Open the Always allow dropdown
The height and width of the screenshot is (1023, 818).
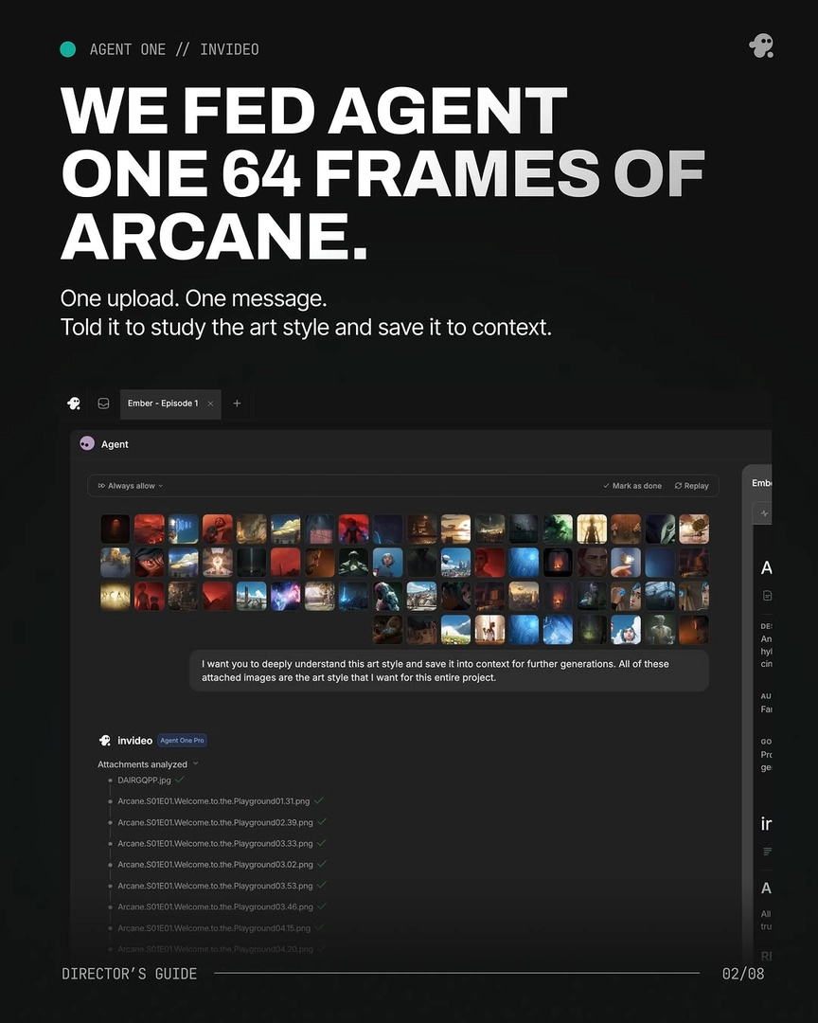pyautogui.click(x=131, y=486)
